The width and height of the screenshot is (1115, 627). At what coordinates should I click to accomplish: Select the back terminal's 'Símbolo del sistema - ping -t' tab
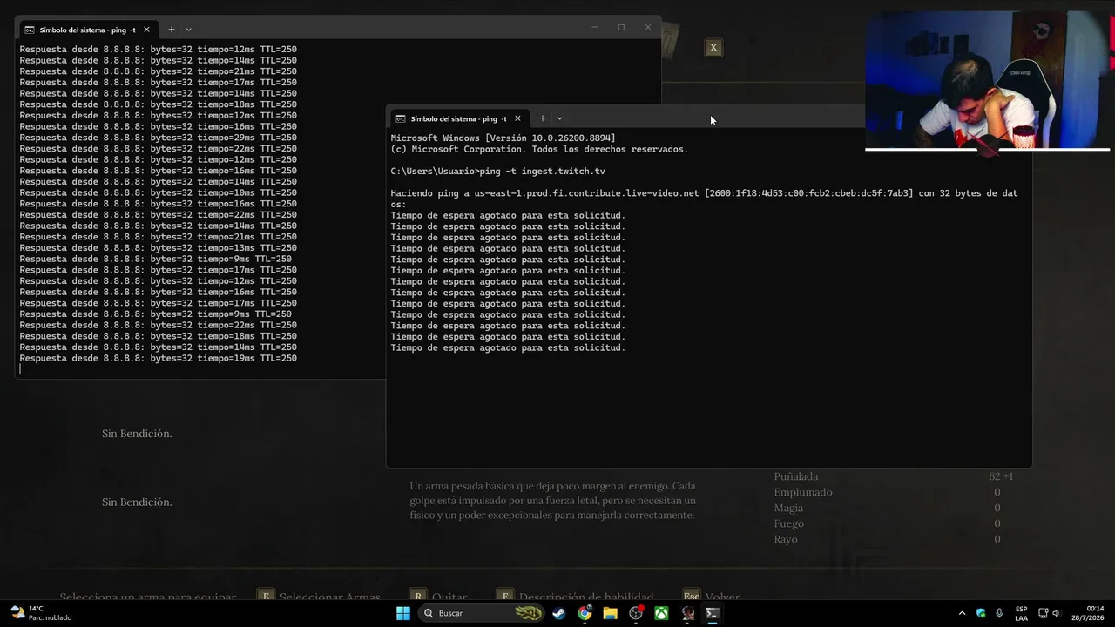87,30
